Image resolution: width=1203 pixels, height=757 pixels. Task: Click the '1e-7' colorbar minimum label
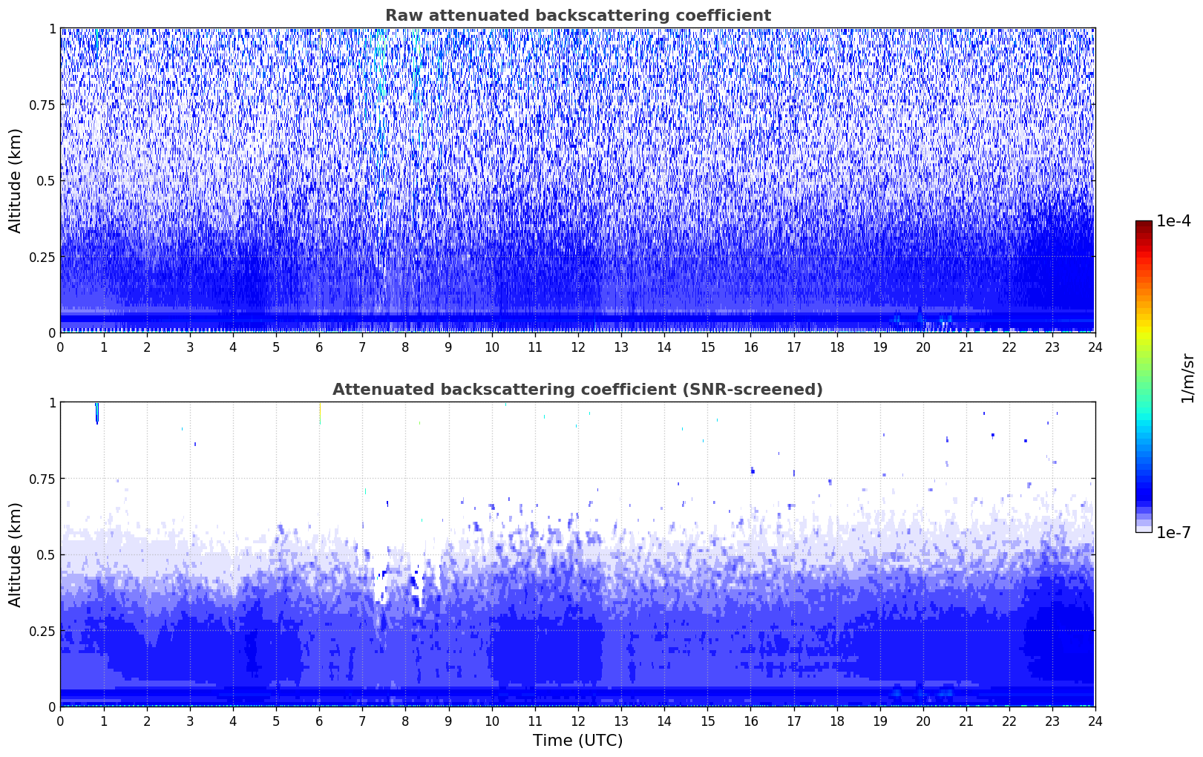pos(1173,532)
